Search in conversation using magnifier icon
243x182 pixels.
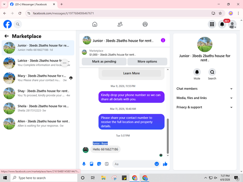coord(212,72)
